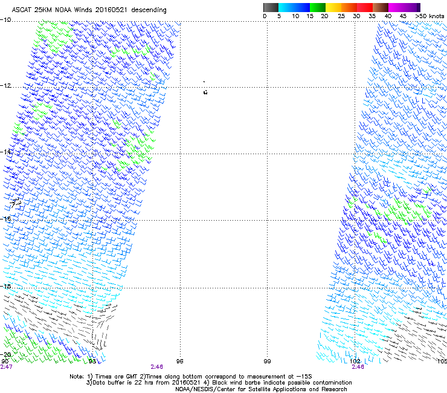Click the longitude label '102' at bottom
The width and height of the screenshot is (447, 393).
coord(355,362)
